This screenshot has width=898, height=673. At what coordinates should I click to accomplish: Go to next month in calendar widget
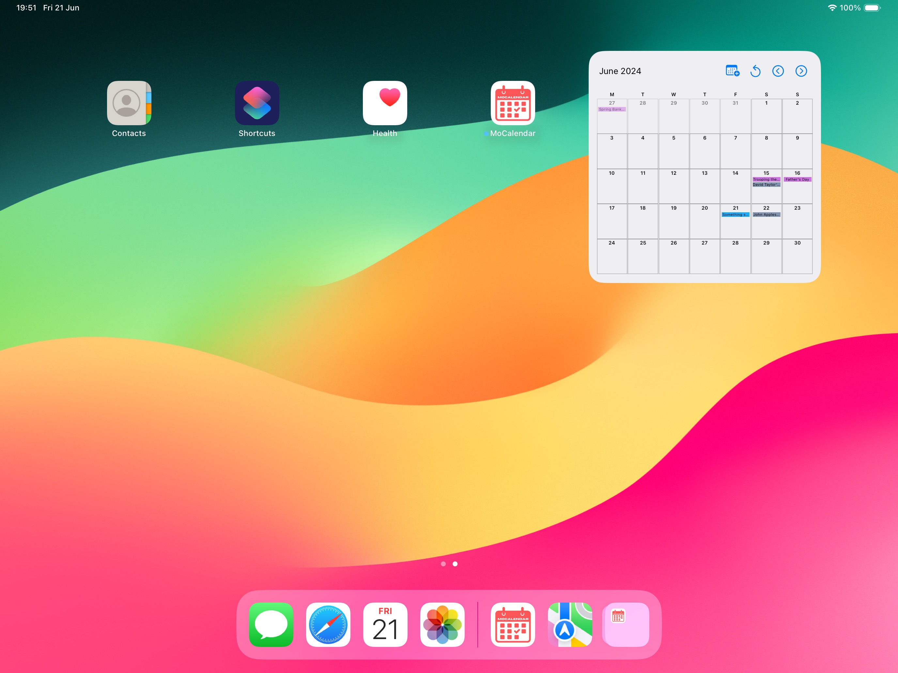(801, 71)
